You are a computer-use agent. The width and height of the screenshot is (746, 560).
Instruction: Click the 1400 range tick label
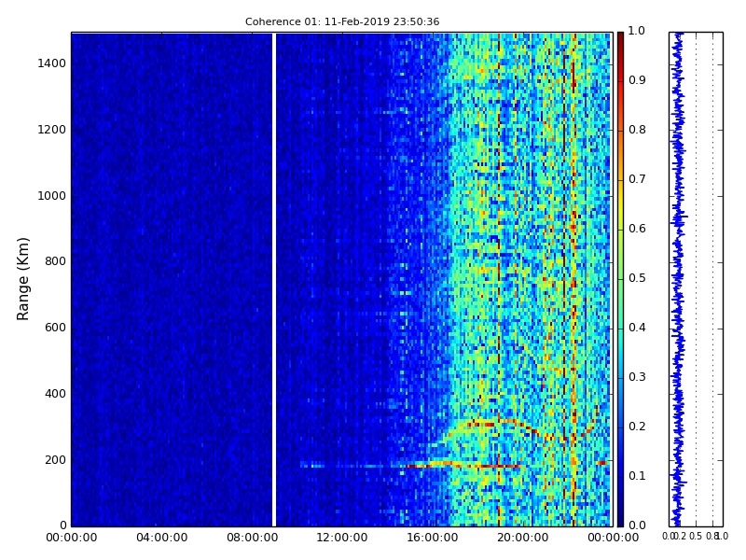pyautogui.click(x=52, y=63)
